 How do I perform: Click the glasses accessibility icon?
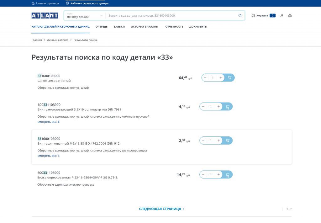click(290, 16)
